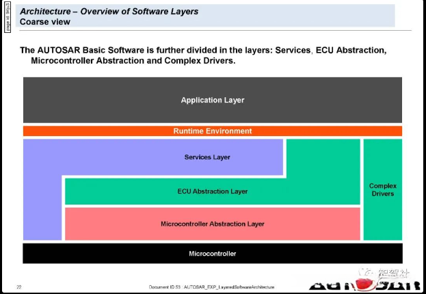Click the green area right of Services Layer
This screenshot has width=426, height=294.
[323, 159]
